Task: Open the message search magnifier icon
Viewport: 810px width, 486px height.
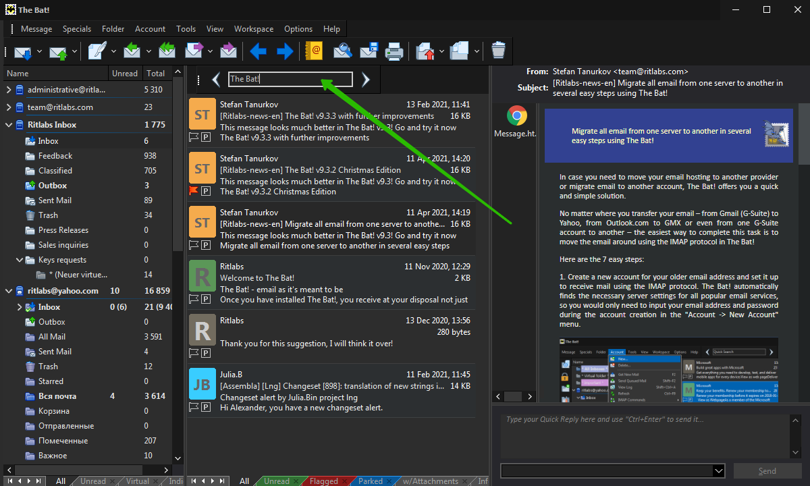Action: coord(343,51)
